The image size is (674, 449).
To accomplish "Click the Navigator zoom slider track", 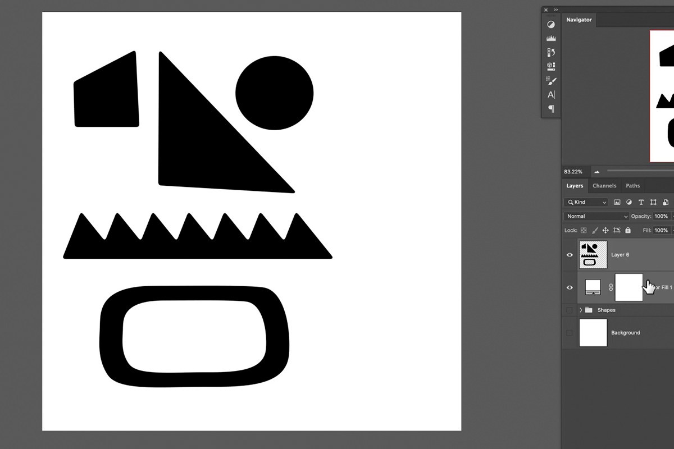I will 640,171.
